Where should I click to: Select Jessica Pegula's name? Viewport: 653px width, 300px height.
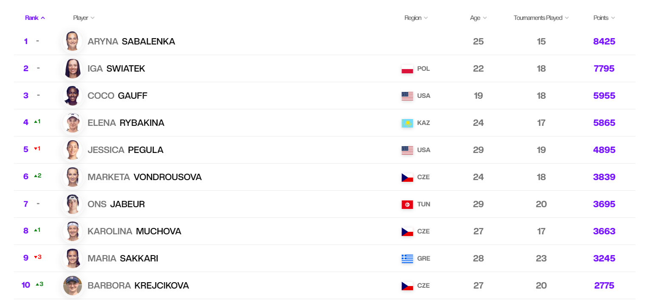click(125, 150)
